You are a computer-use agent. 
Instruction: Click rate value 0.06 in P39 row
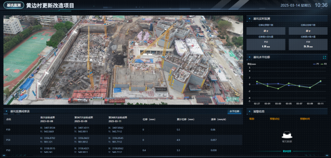click(x=213, y=130)
